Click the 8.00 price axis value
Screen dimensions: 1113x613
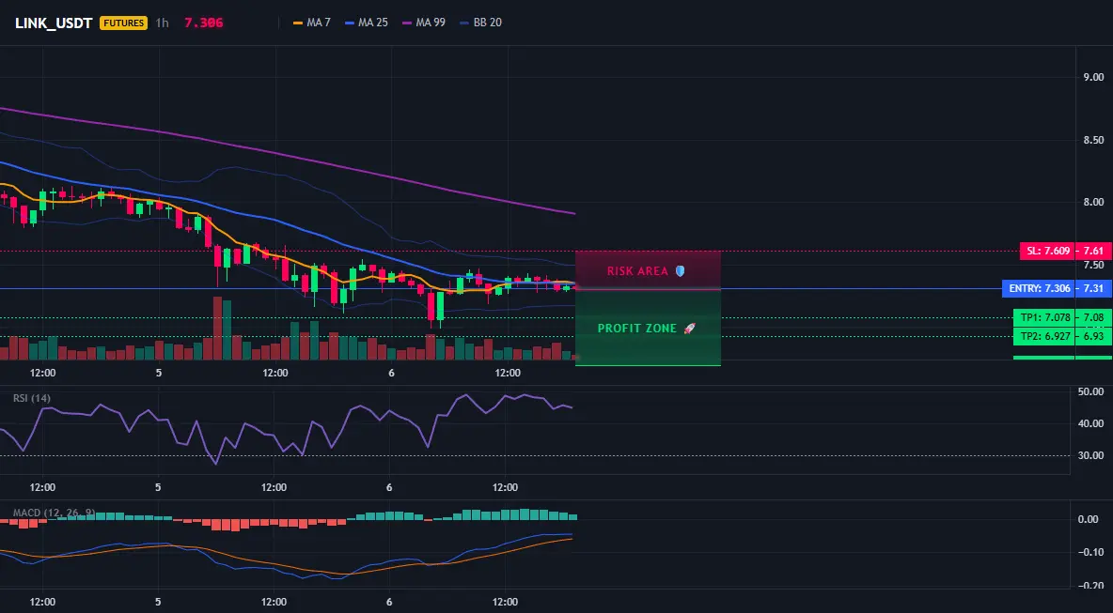[x=1093, y=203]
